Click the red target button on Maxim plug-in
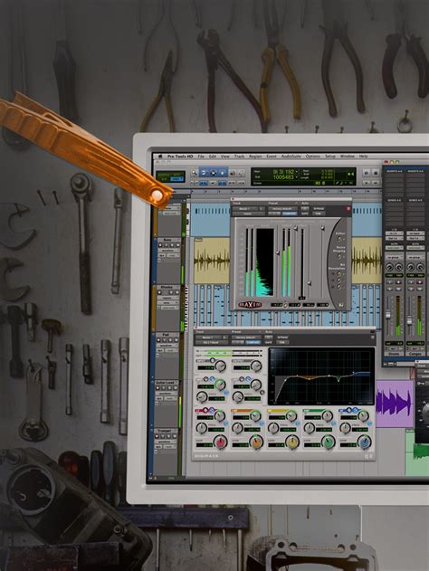This screenshot has height=571, width=429. pos(348,209)
